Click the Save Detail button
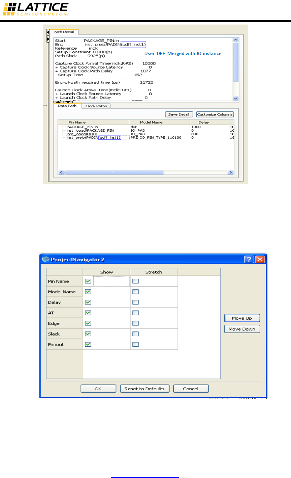 (179, 114)
